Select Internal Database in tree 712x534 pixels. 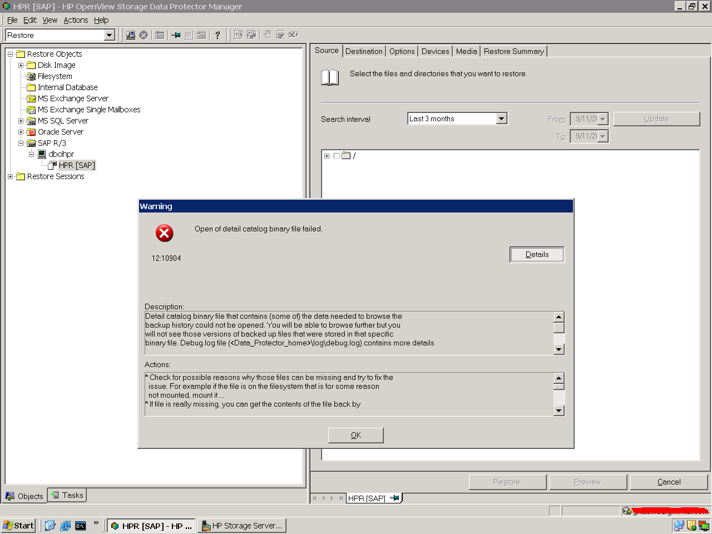coord(67,87)
